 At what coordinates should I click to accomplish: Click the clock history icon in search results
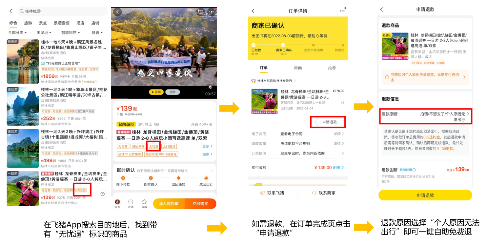(x=103, y=194)
